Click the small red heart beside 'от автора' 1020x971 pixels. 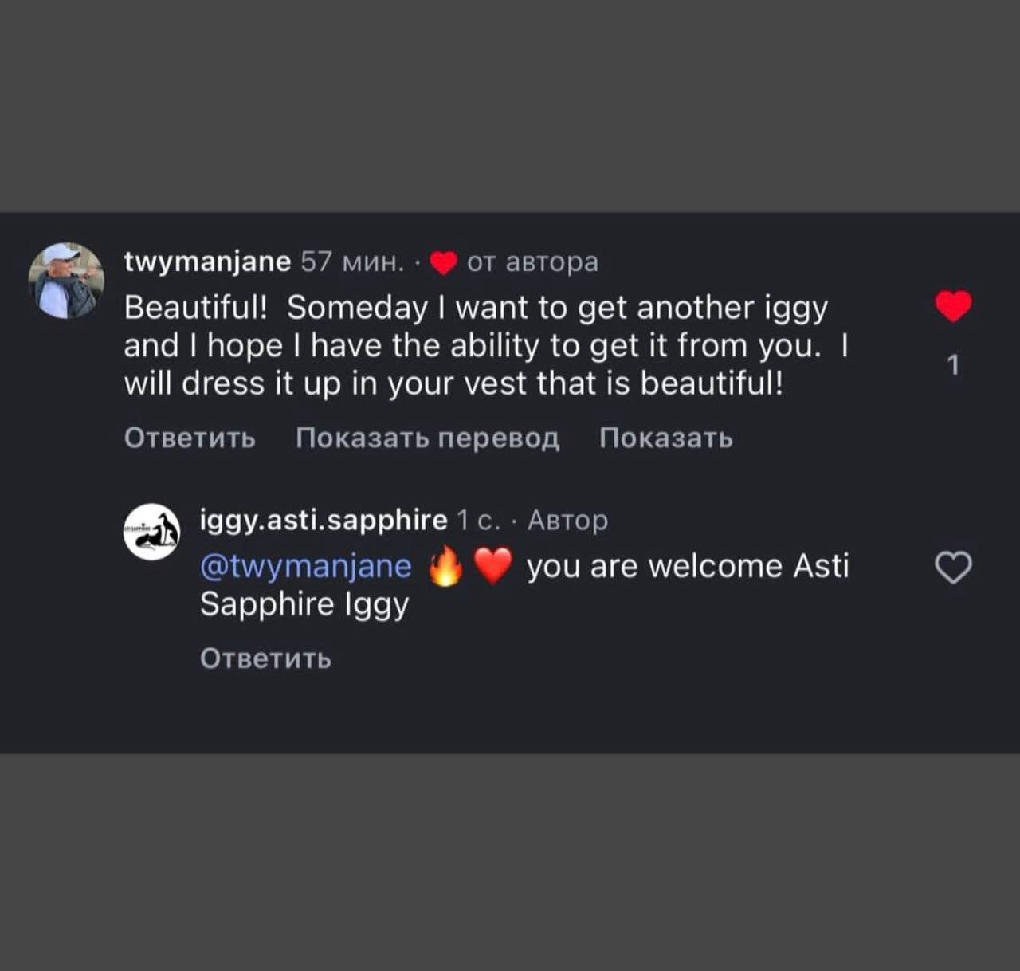click(x=443, y=262)
